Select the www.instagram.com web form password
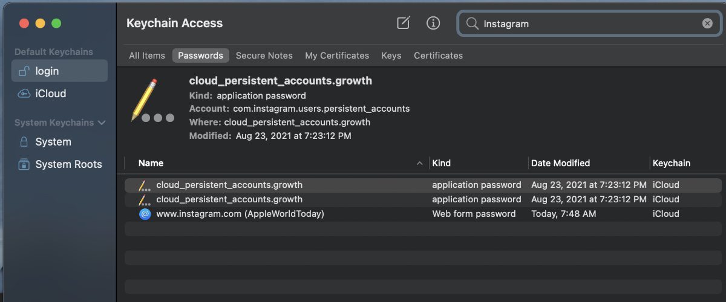 (240, 214)
